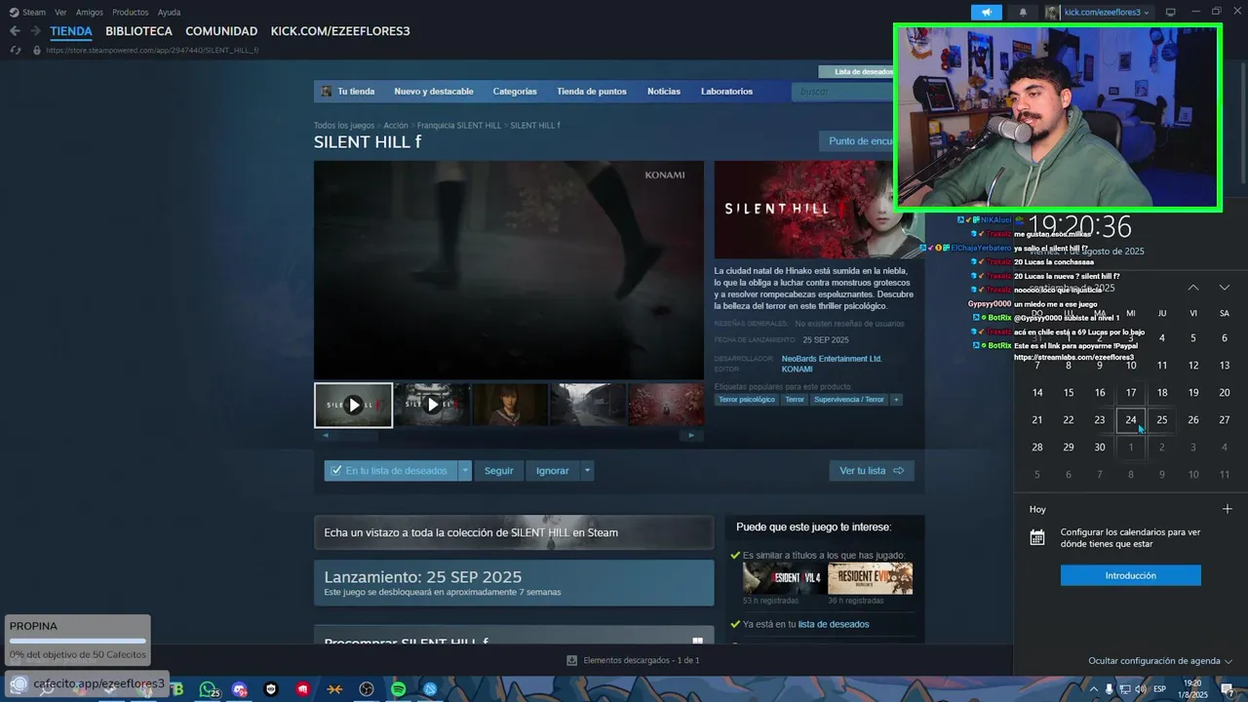Open Nuevo y destacable store menu
The image size is (1248, 702).
pyautogui.click(x=434, y=92)
